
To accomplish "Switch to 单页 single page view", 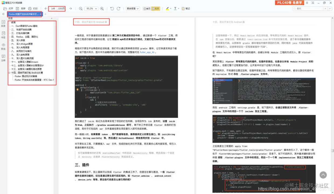I will click(147, 9).
